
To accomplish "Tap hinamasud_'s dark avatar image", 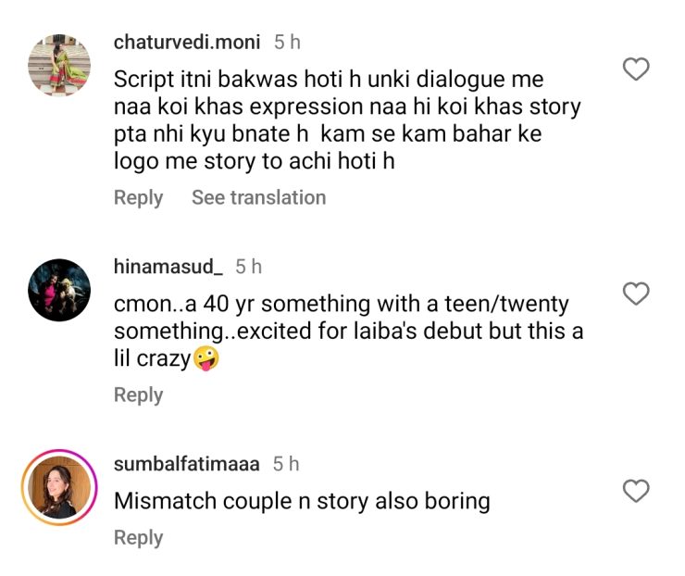I will 59,290.
